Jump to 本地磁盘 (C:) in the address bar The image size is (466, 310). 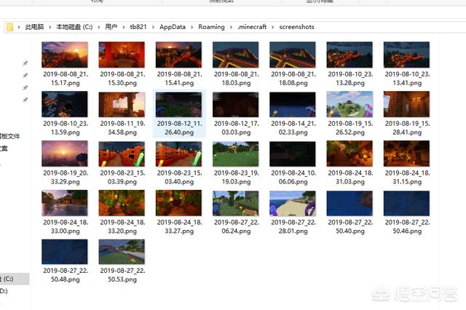click(74, 27)
